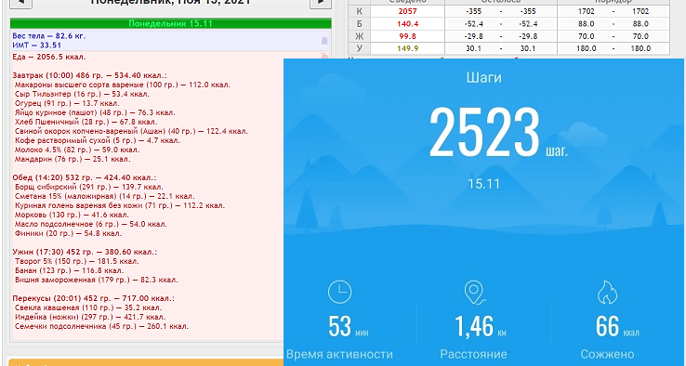Select the 'Масло подсолнечное (6 гр.)' entry
The width and height of the screenshot is (686, 366).
[x=90, y=224]
